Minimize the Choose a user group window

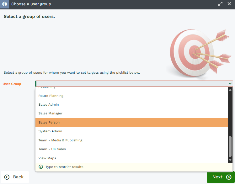211,4
